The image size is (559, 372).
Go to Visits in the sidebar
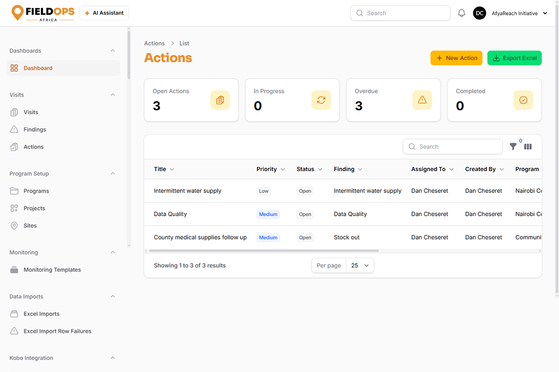[x=63, y=112]
